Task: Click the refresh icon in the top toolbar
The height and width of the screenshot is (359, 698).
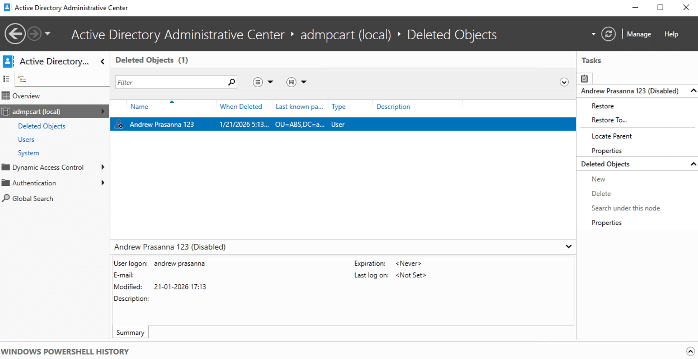Action: pos(609,34)
